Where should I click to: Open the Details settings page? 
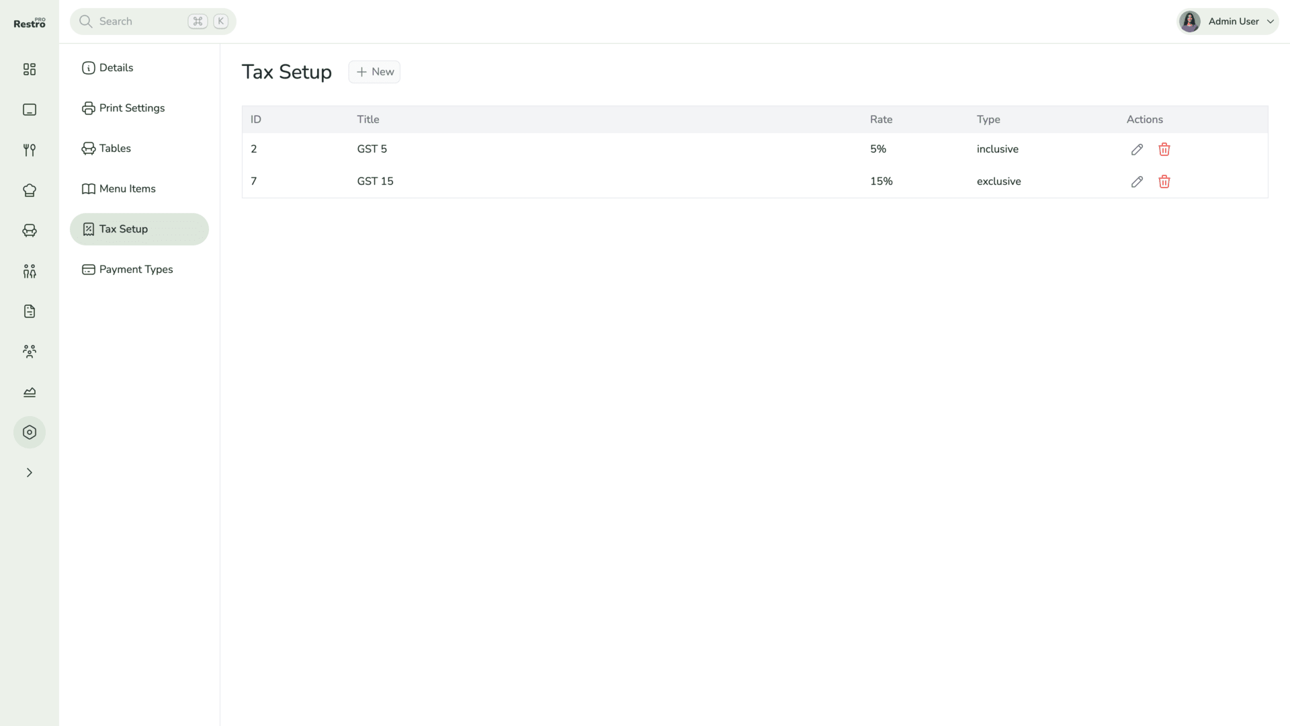point(116,68)
